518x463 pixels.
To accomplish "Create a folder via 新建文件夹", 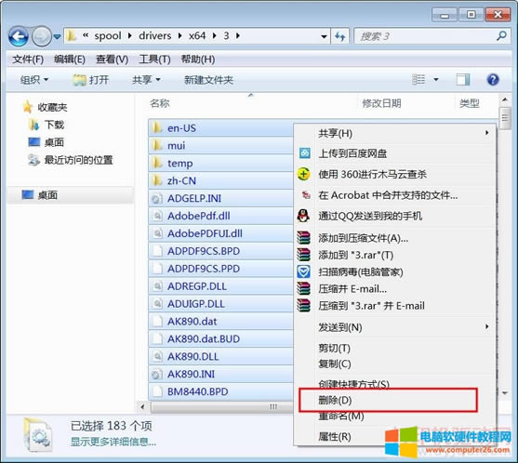I will click(x=208, y=80).
